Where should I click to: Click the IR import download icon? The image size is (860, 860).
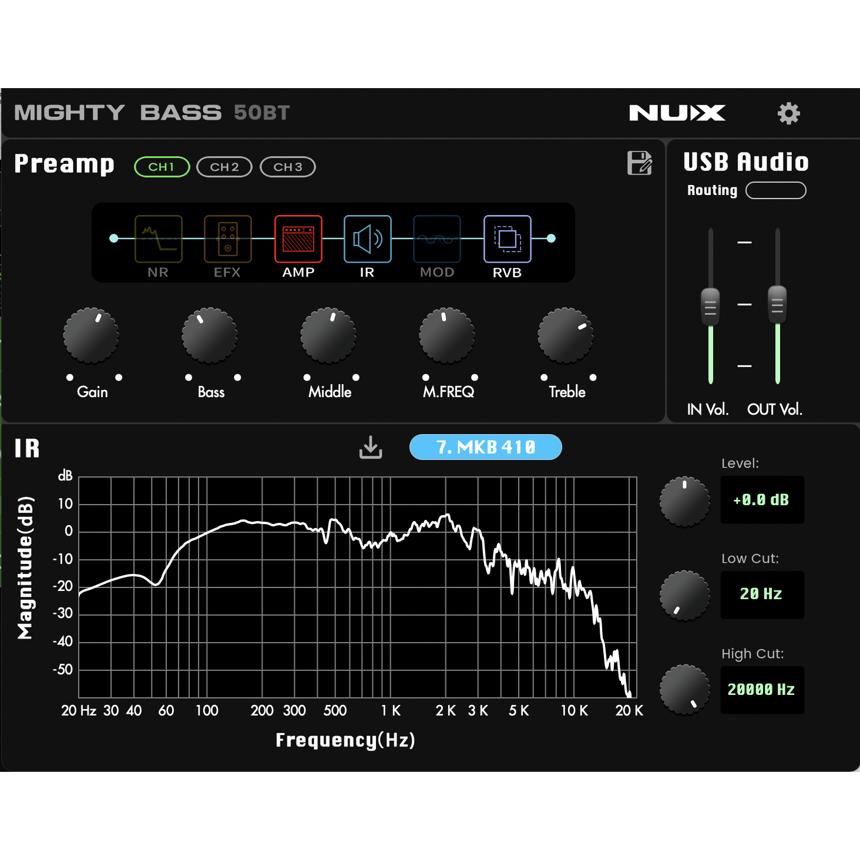tap(371, 447)
